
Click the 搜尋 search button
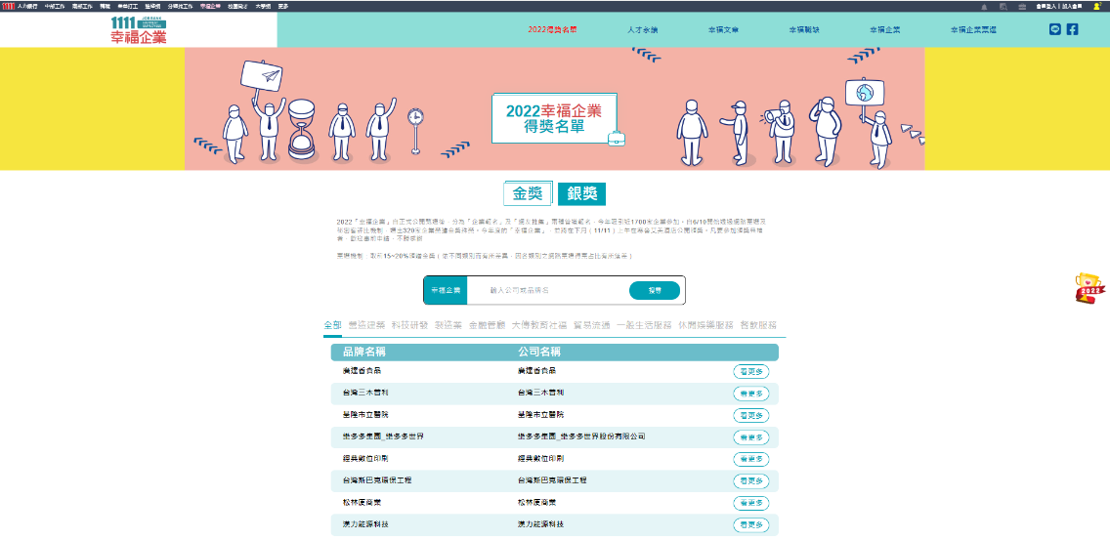click(654, 291)
